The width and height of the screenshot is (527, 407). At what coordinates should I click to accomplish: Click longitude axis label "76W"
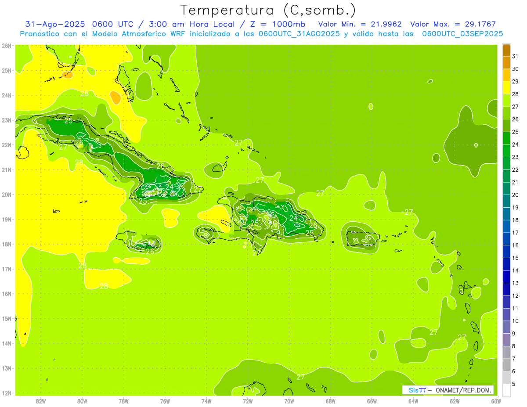pos(165,400)
